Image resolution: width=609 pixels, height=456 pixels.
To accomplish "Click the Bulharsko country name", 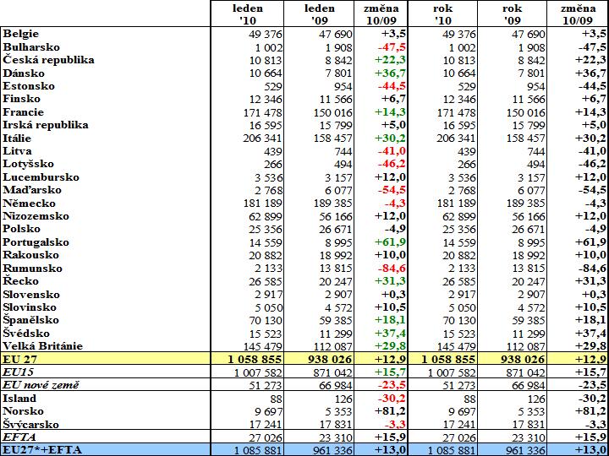I will 31,47.
